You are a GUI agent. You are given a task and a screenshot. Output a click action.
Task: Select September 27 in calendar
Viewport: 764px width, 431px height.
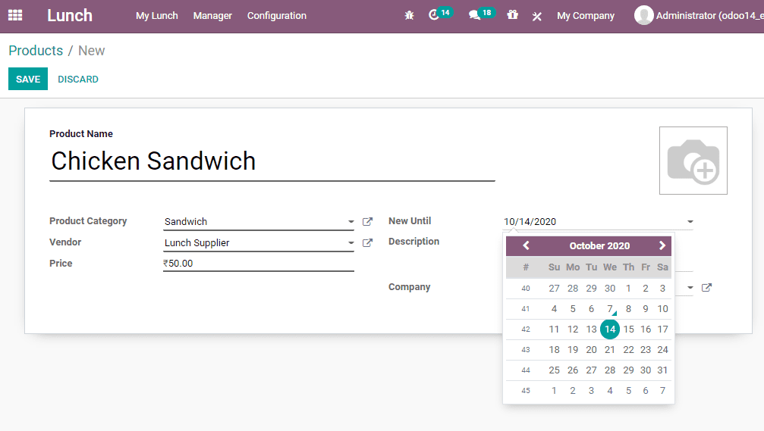[554, 289]
